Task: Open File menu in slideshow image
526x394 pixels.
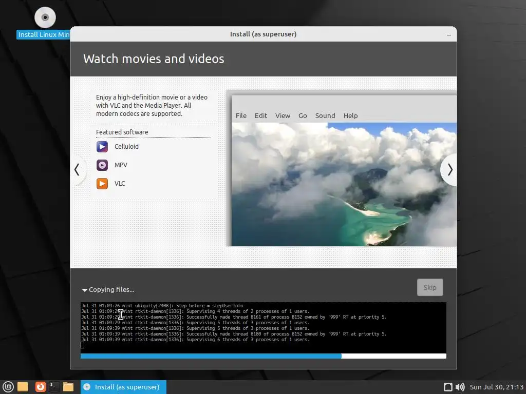Action: pyautogui.click(x=241, y=115)
